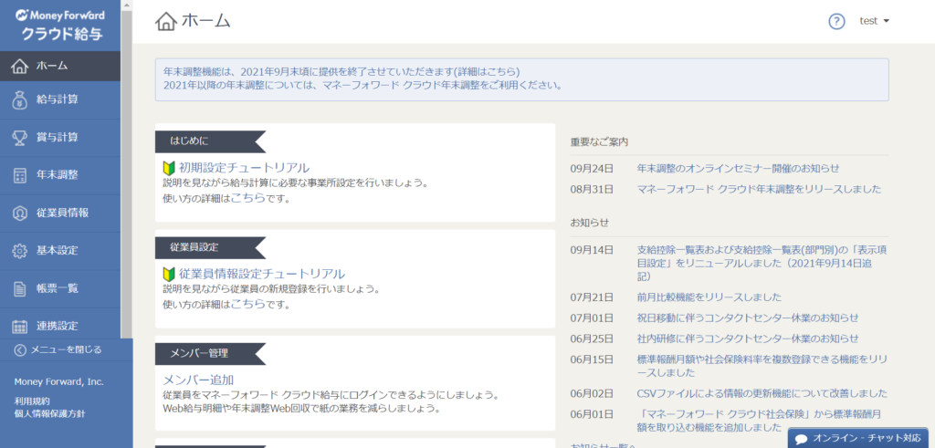Open 社内研修に伴うコンタクトセンター休業 notice

tap(748, 339)
